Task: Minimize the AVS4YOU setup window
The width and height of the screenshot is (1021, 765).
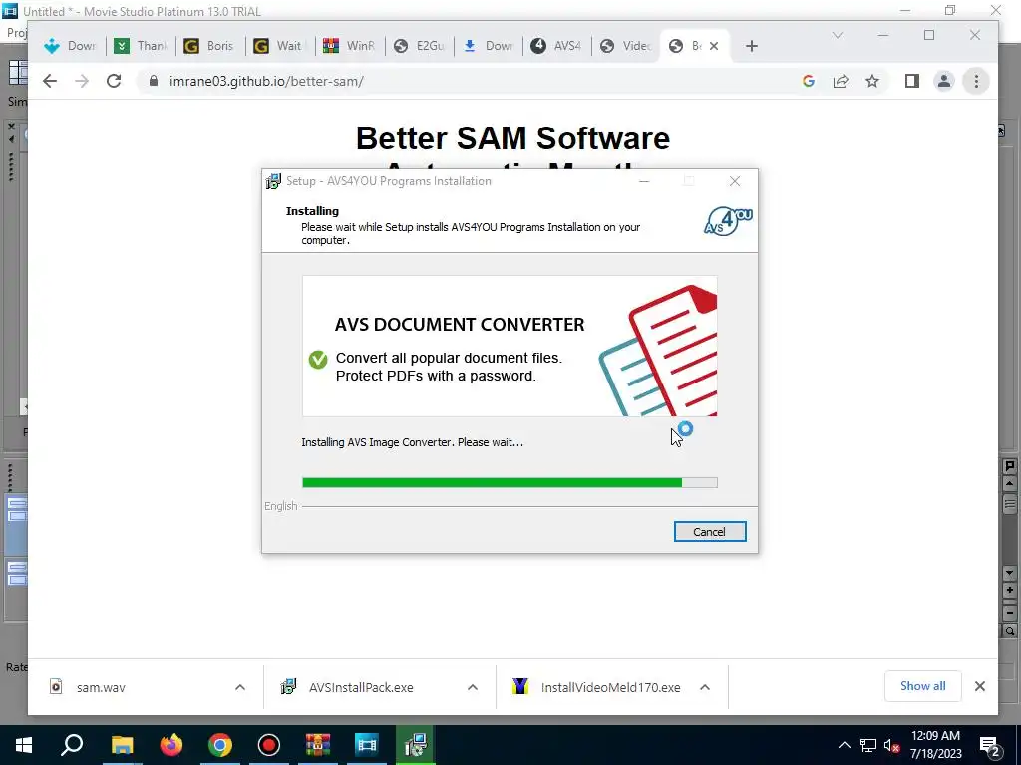Action: coord(644,181)
